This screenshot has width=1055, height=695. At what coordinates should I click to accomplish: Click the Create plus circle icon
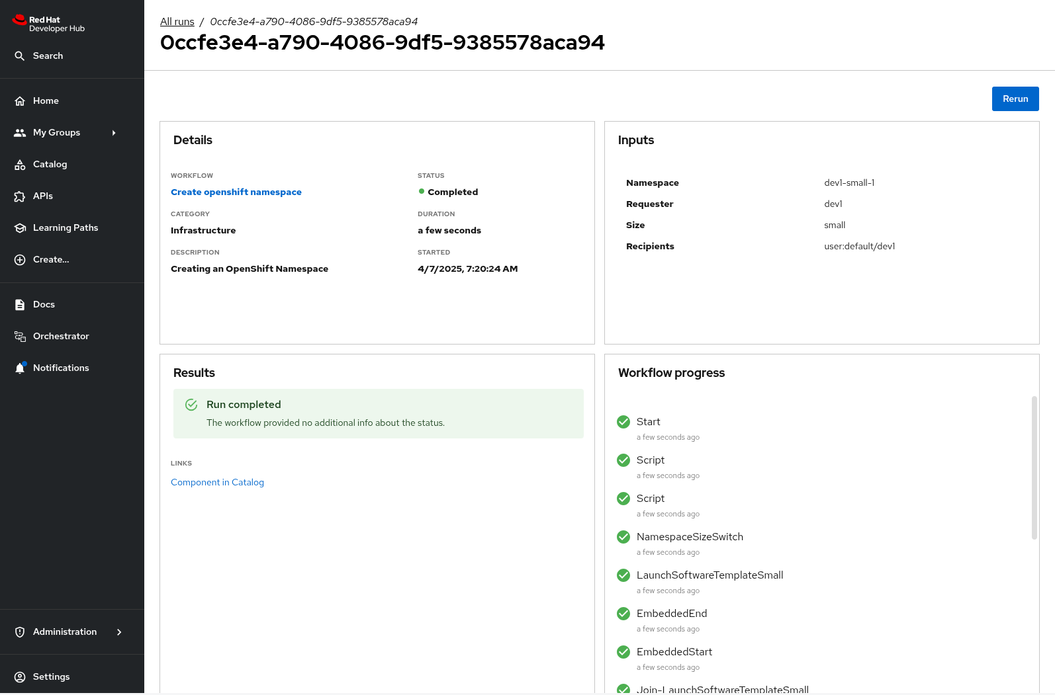pyautogui.click(x=20, y=260)
